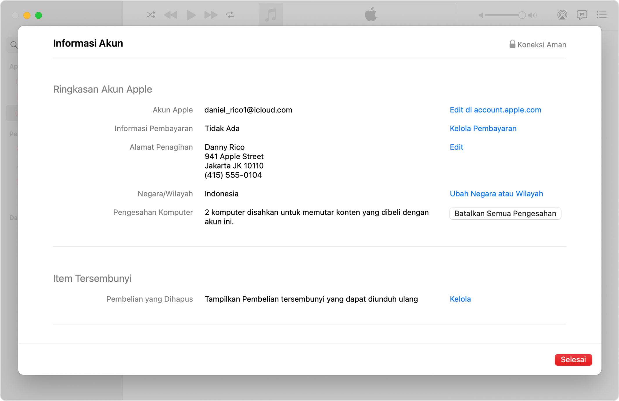
Task: Toggle shuffle in the Music toolbar
Action: 151,15
